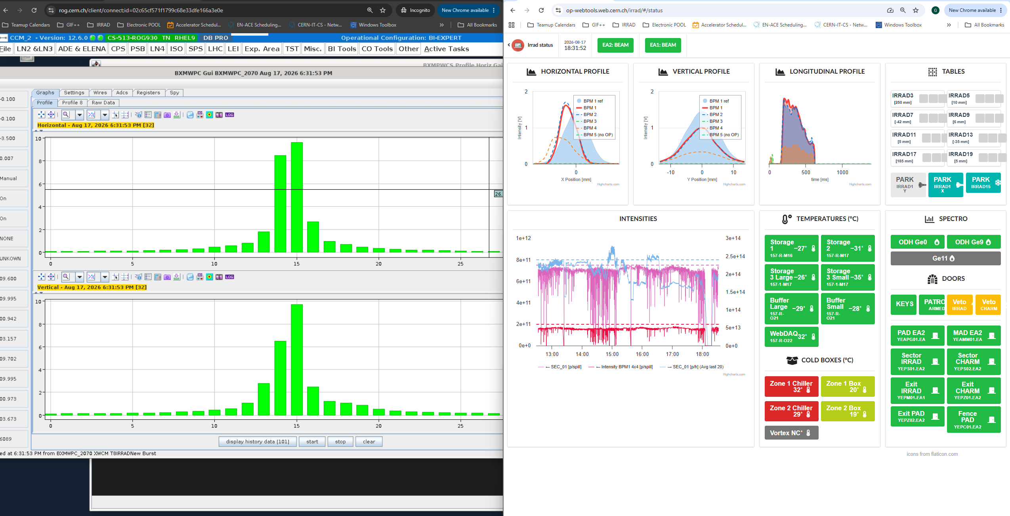
Task: Switch to the Spy tab
Action: [174, 93]
